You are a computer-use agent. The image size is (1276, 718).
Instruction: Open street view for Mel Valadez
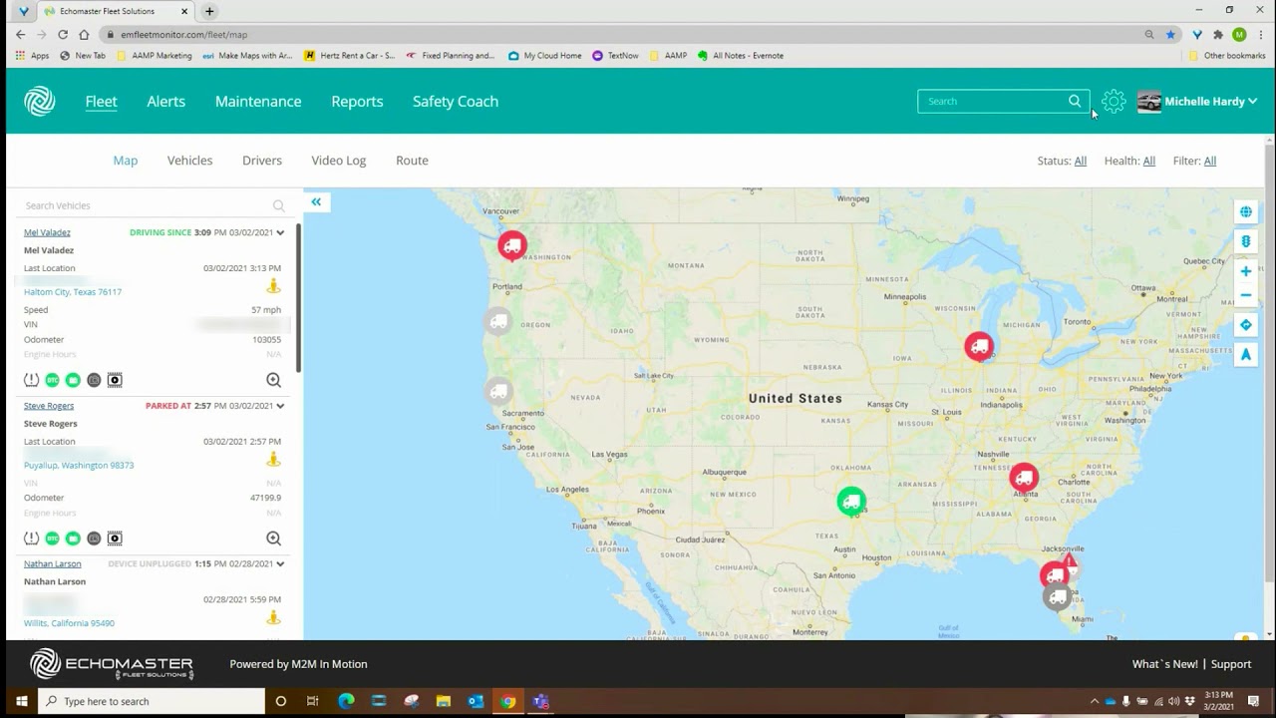point(273,286)
